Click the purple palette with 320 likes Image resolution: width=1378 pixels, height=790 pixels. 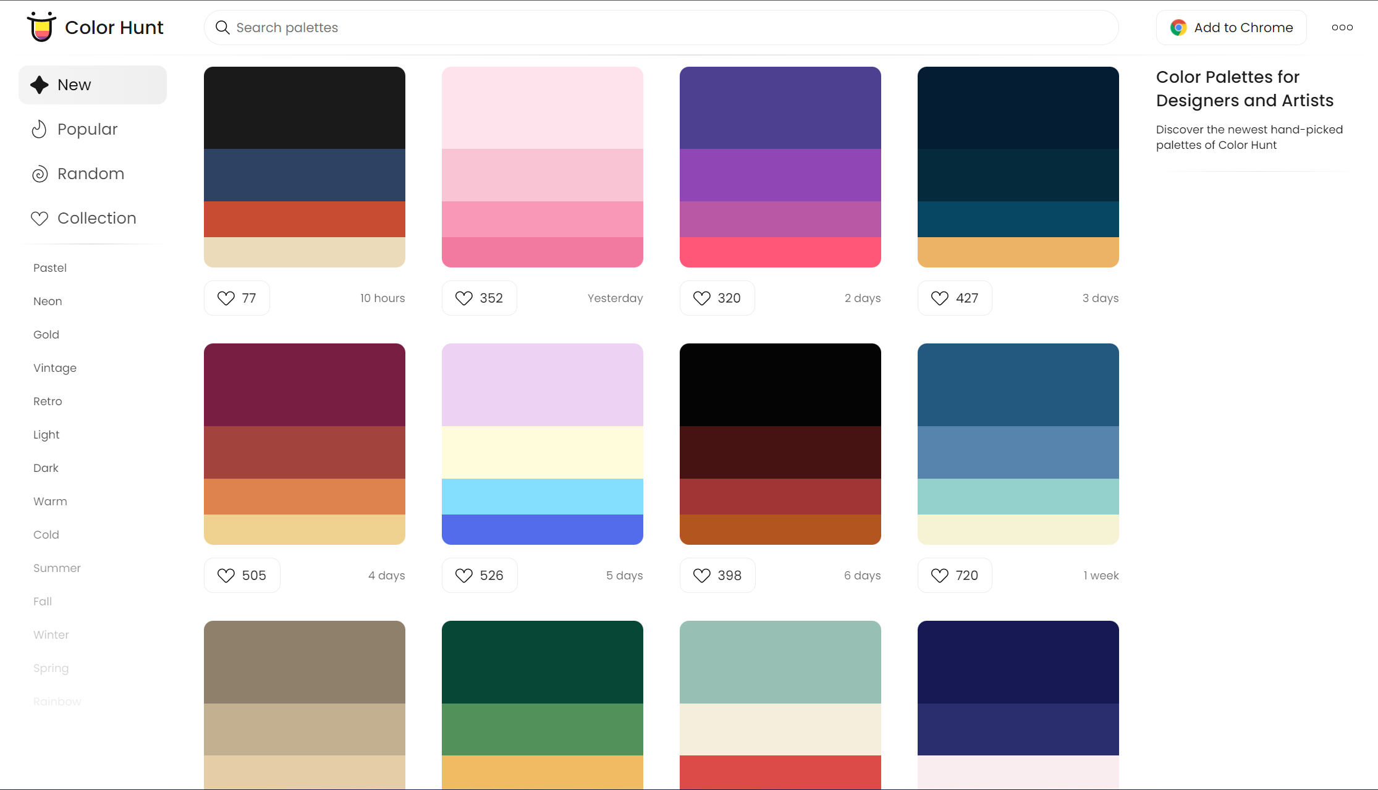[780, 167]
